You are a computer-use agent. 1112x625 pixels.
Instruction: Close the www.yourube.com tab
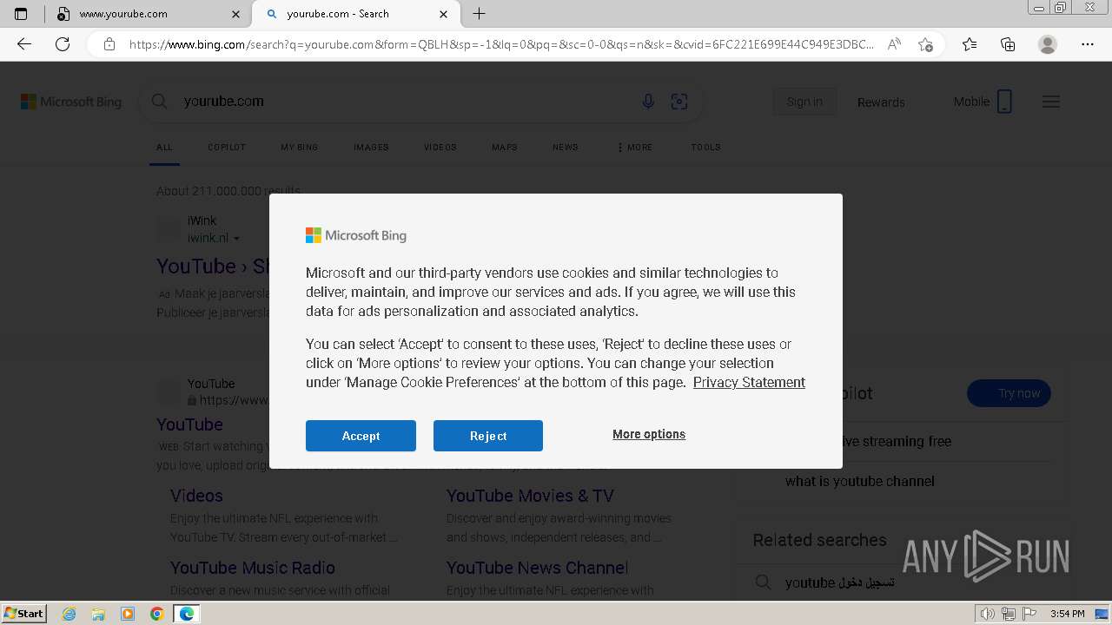236,14
